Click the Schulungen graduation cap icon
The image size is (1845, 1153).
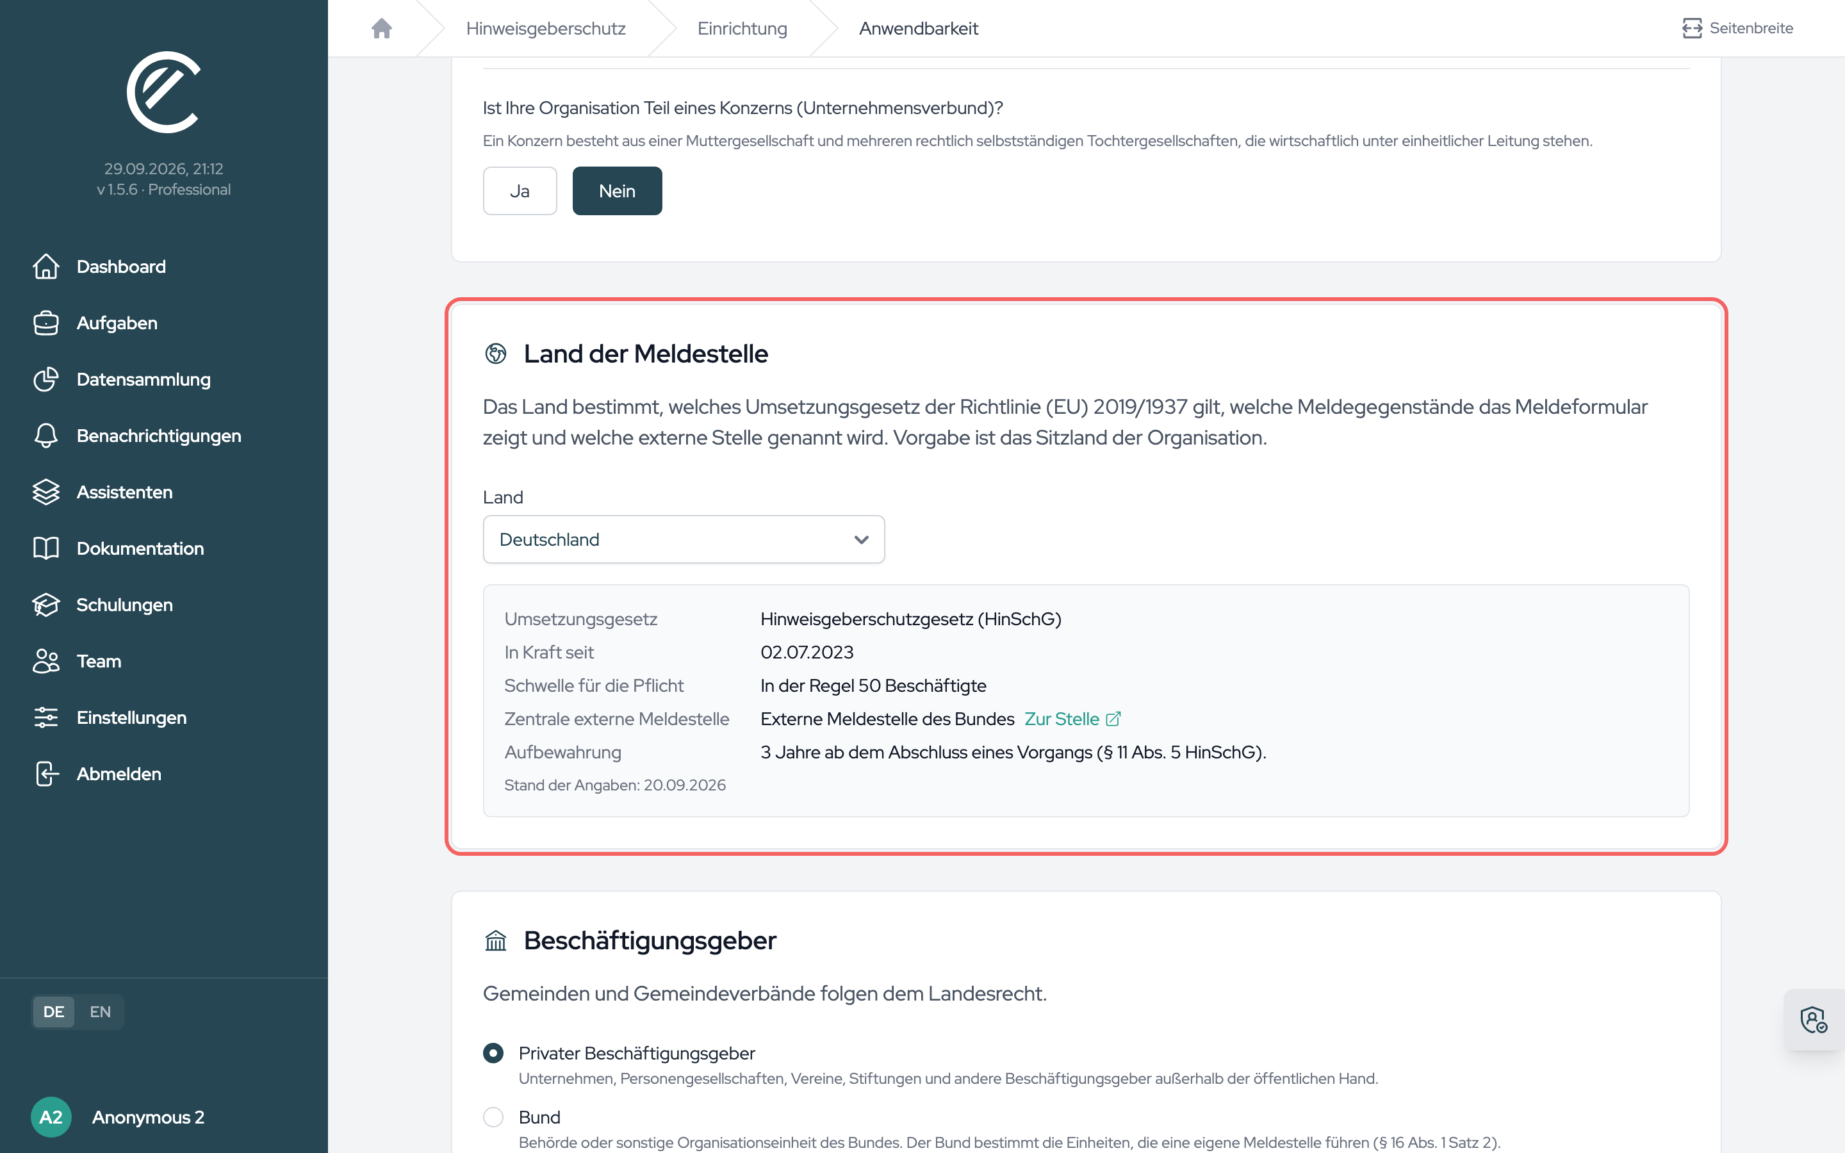point(45,605)
